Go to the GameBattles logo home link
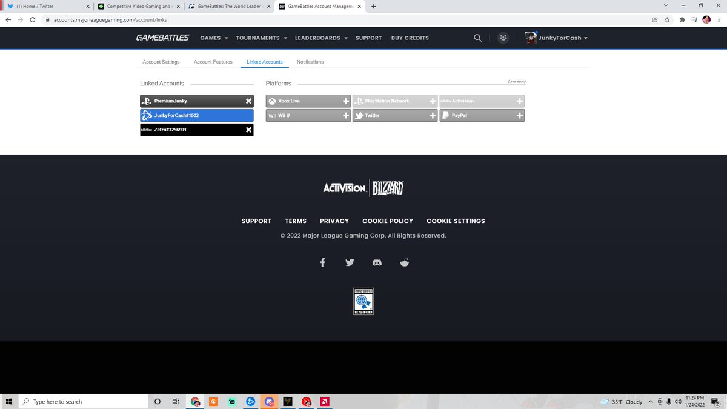This screenshot has height=409, width=727. pos(162,38)
